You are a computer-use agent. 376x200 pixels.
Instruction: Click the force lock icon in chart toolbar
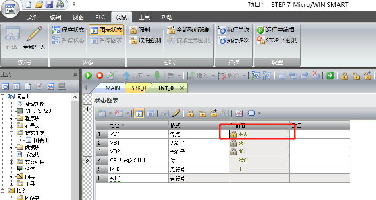[x=191, y=114]
